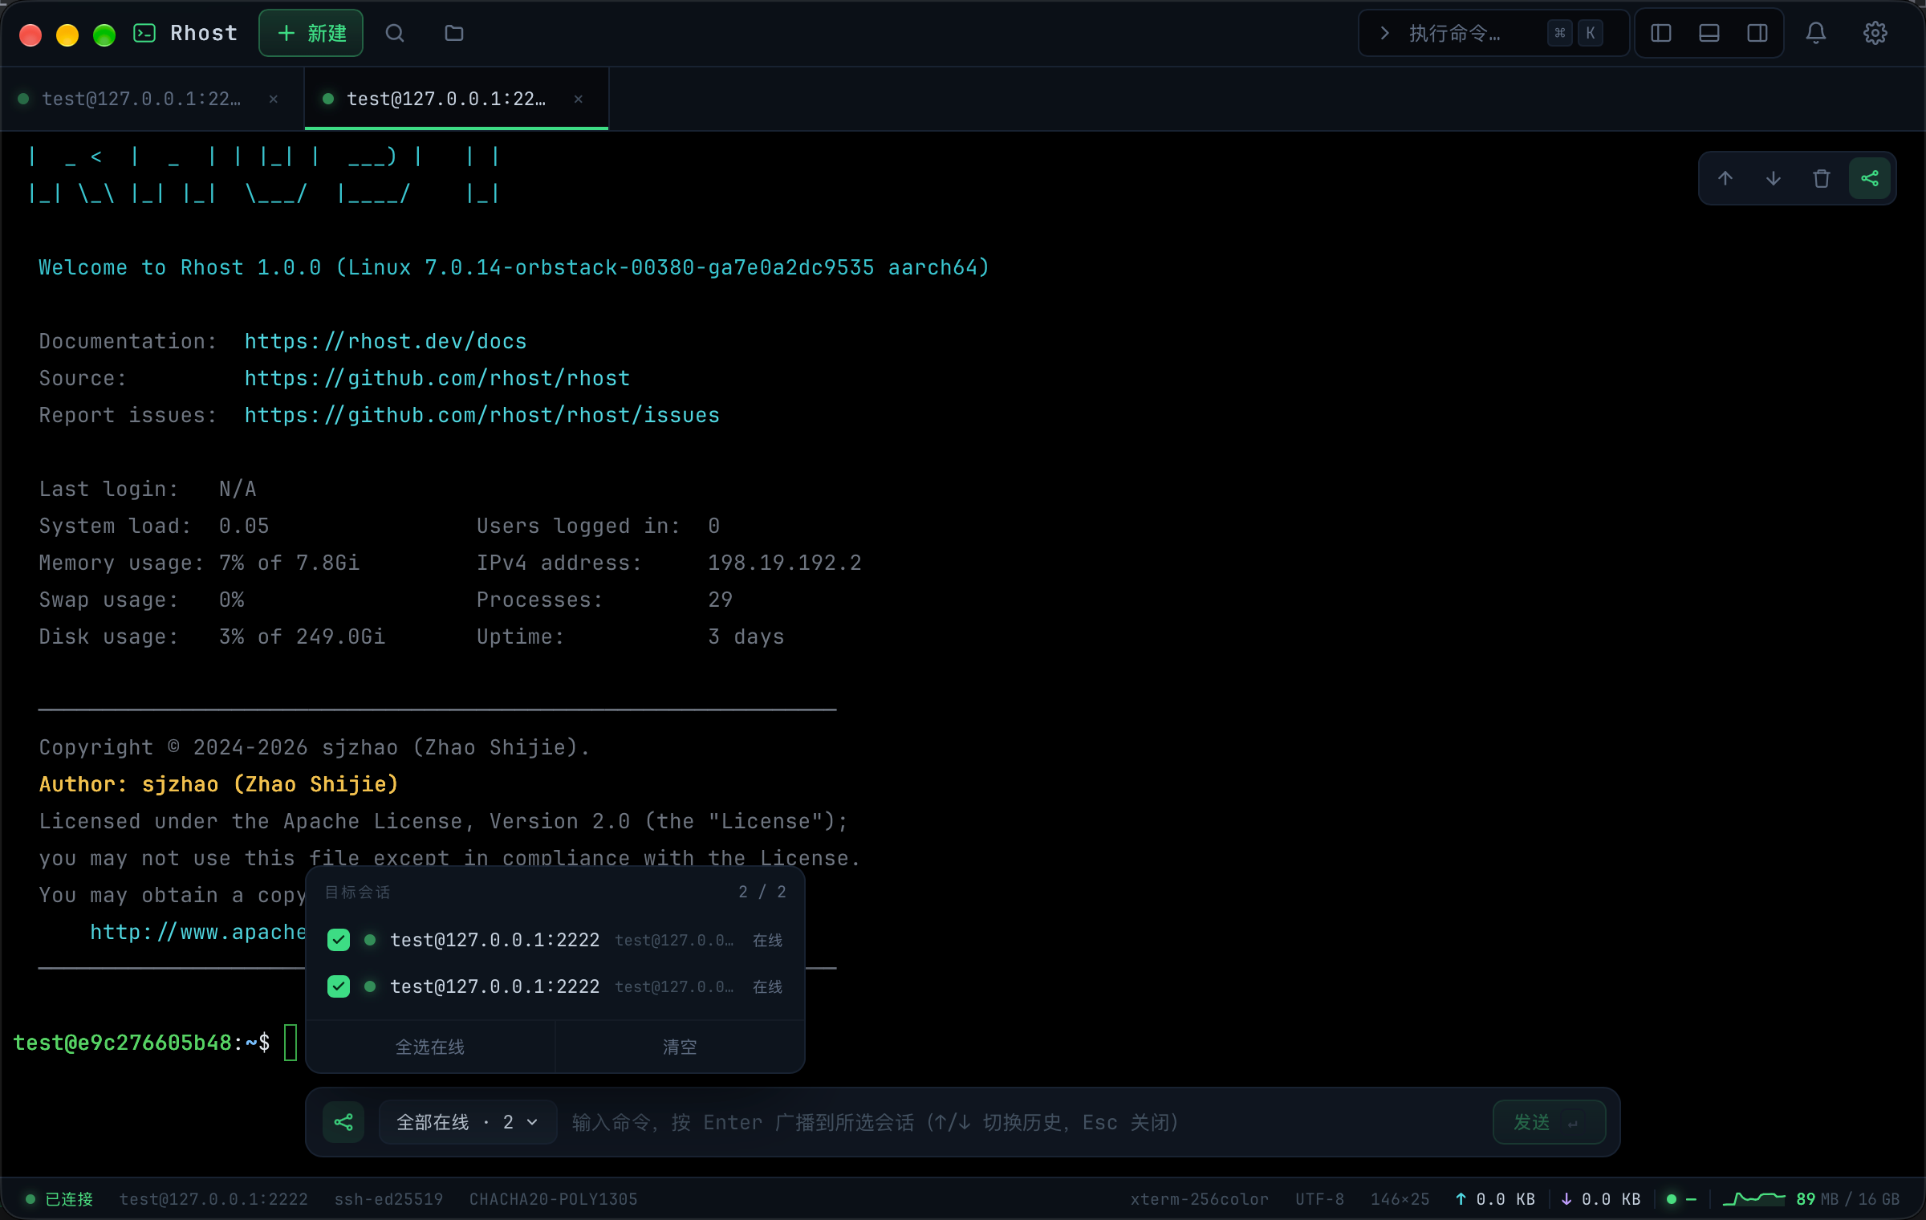This screenshot has height=1220, width=1926.
Task: Open the 执行命令 command palette
Action: point(1493,33)
